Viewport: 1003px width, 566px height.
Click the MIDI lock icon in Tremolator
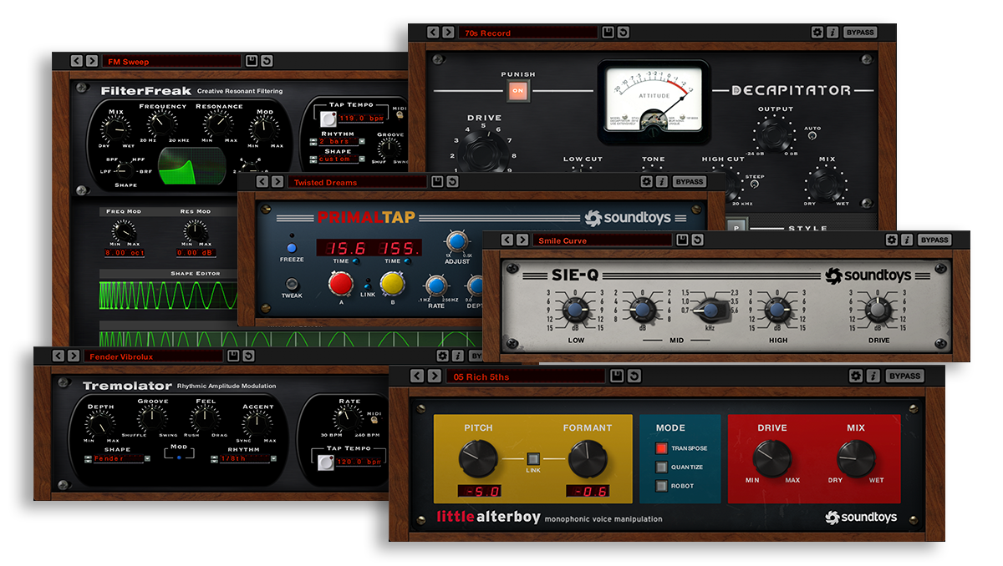[x=374, y=421]
